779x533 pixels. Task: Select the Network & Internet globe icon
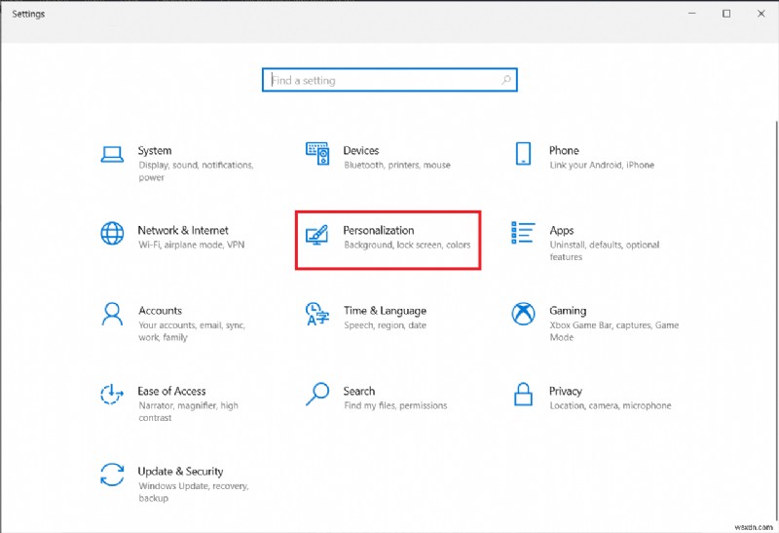[112, 234]
